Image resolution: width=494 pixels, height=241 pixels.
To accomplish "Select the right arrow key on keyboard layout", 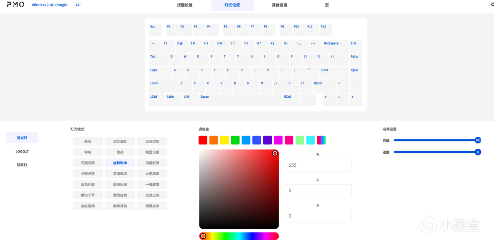I will tap(356, 100).
